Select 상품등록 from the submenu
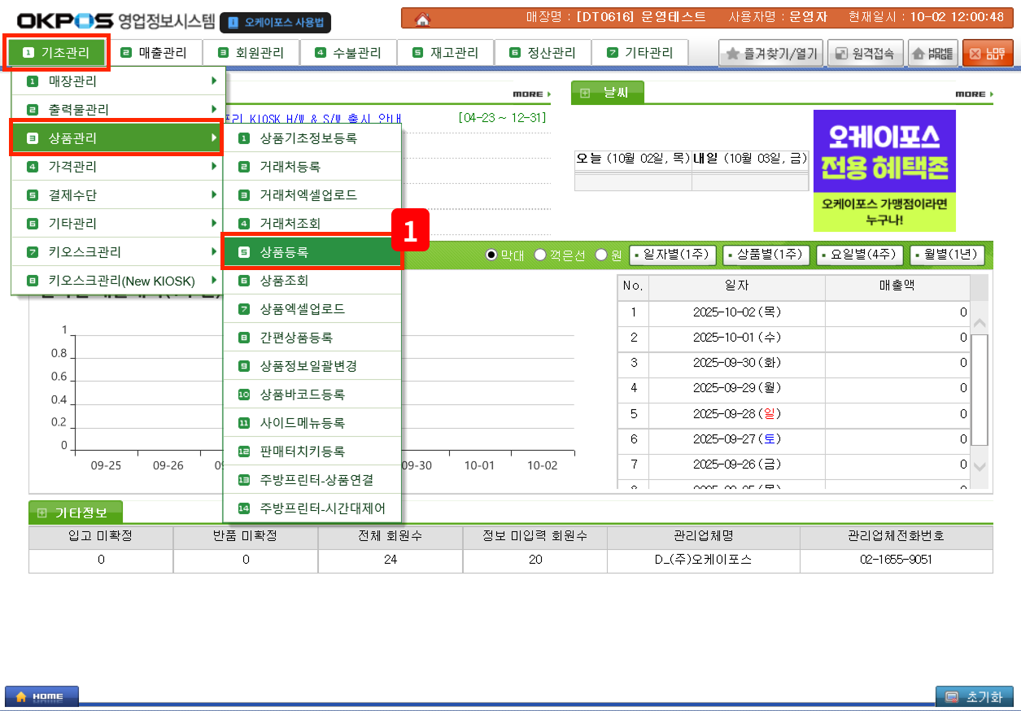 [312, 252]
